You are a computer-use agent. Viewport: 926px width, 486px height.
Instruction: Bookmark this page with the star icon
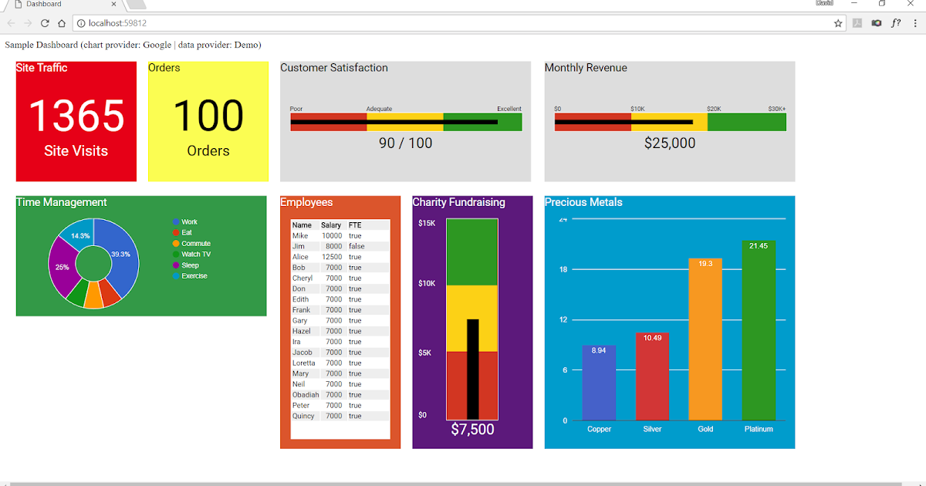839,23
